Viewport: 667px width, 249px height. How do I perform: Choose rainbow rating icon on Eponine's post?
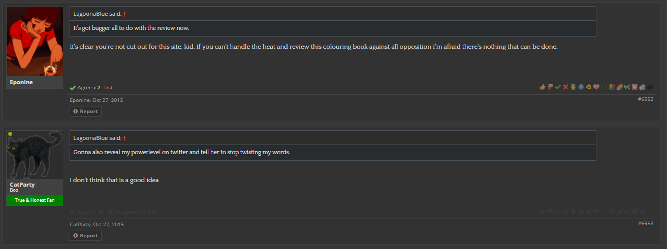click(x=619, y=87)
